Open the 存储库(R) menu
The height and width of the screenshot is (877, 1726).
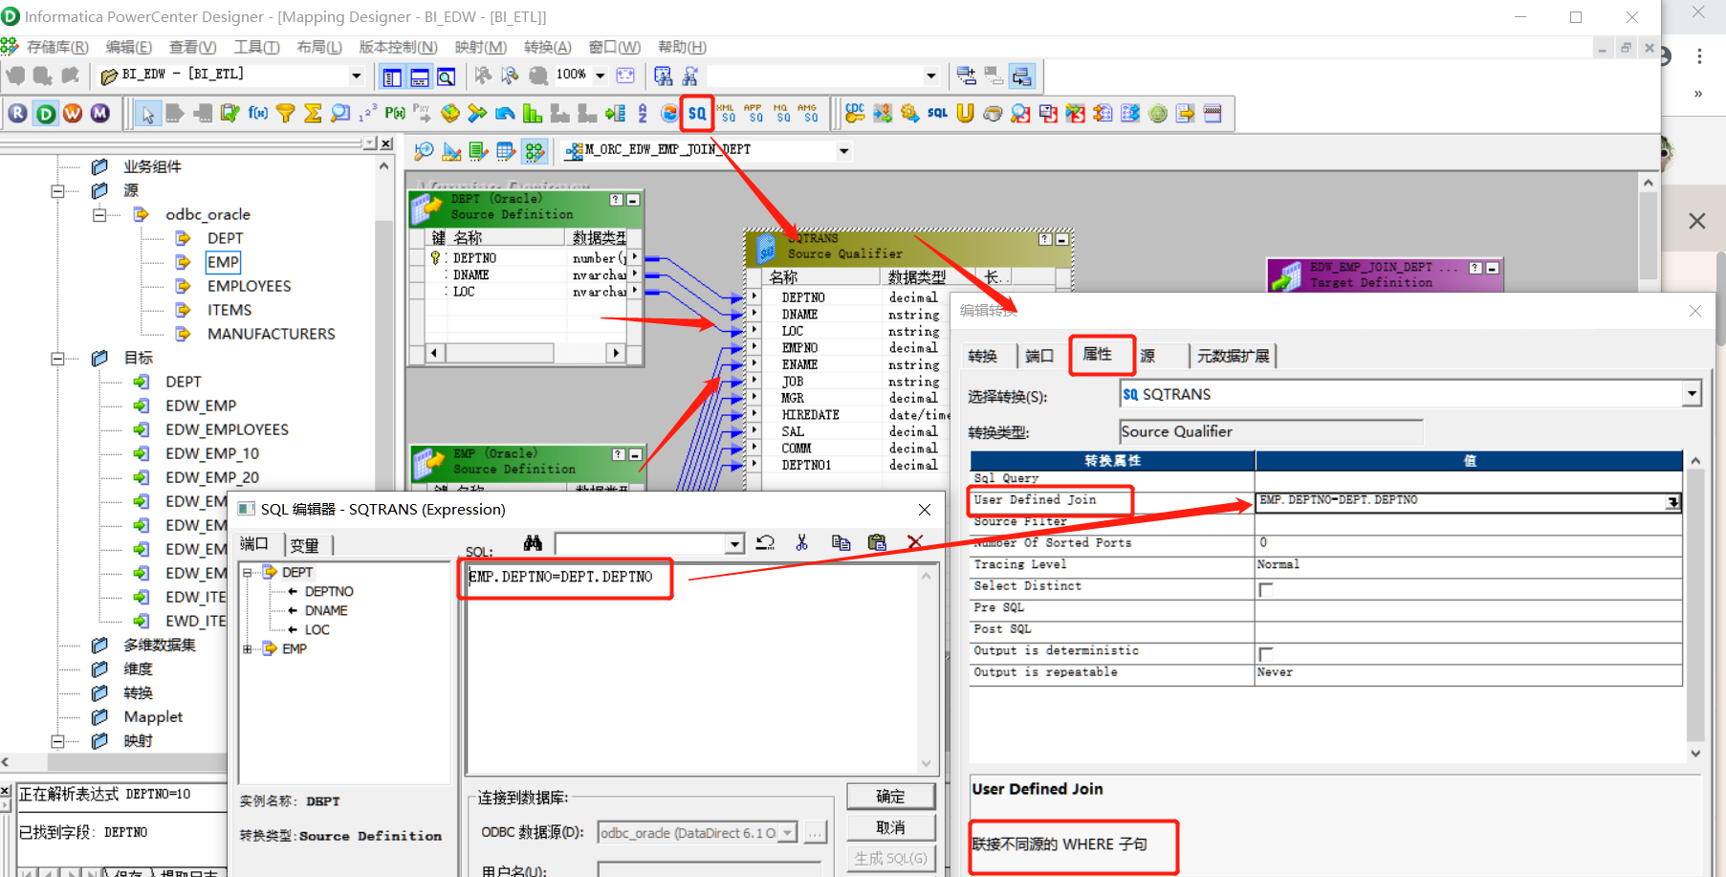coord(57,47)
